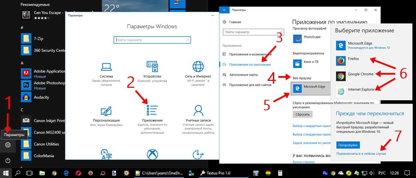This screenshot has width=416, height=178.
Task: Click the Сбросить button
Action: [302, 114]
